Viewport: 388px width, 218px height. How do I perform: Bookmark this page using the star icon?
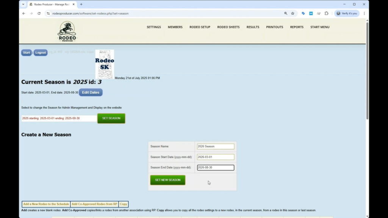tap(293, 13)
